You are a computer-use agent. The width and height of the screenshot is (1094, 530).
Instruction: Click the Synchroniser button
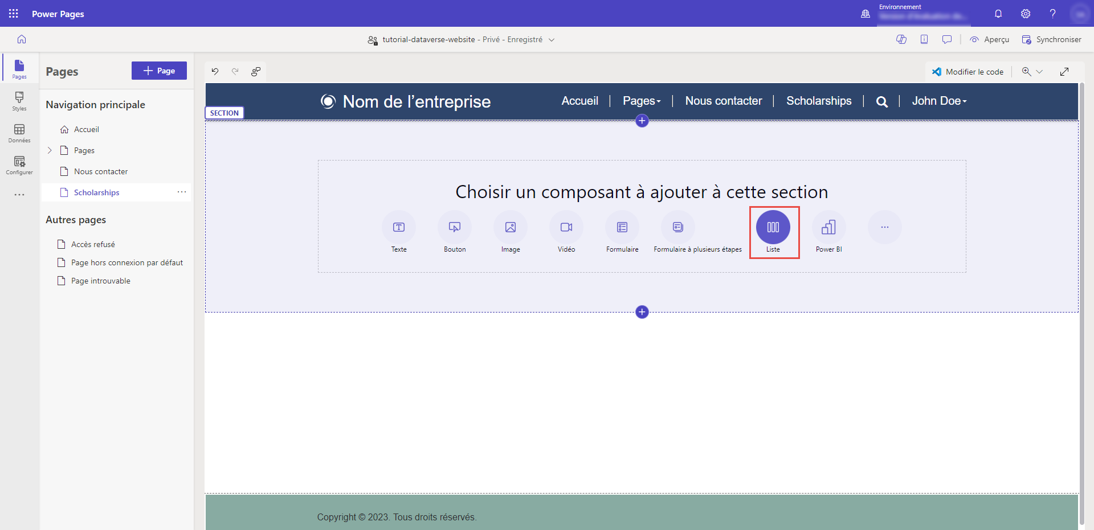(1051, 39)
